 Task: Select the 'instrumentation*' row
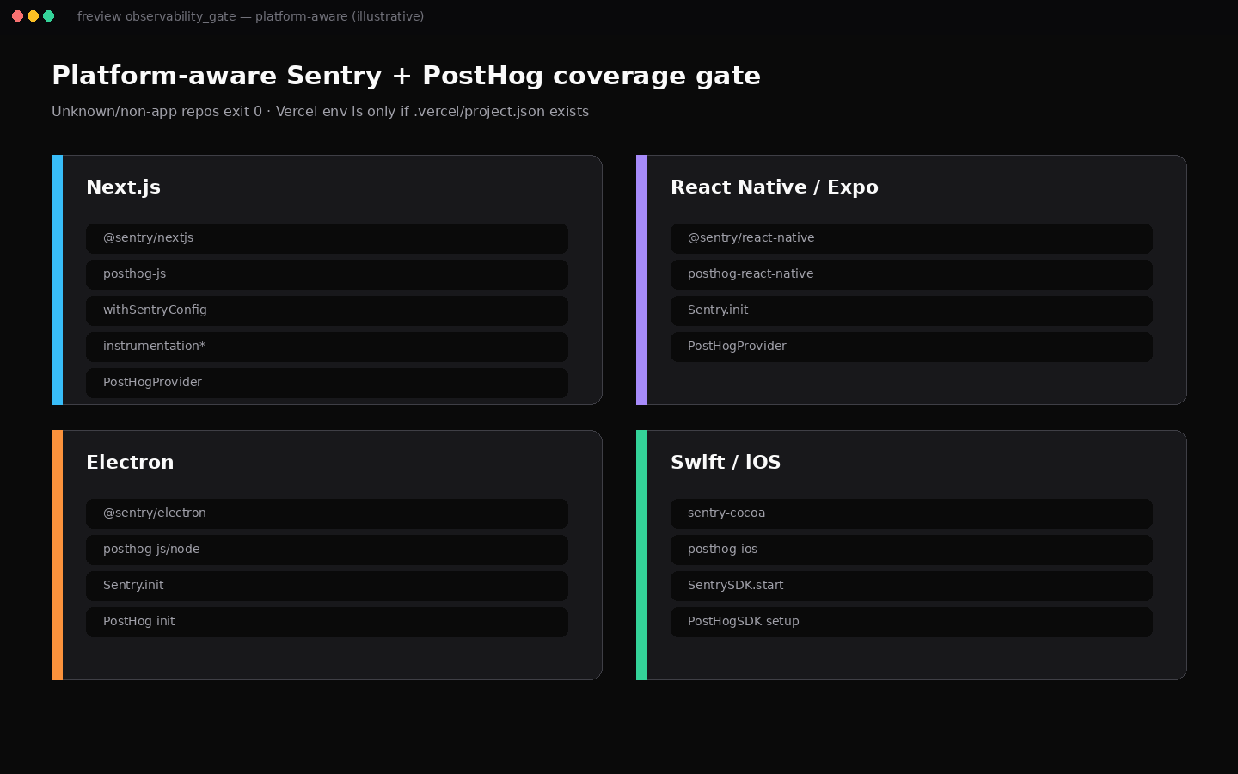[x=327, y=347]
